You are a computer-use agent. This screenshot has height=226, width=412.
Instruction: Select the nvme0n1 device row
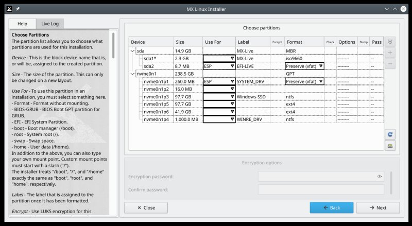[256, 74]
